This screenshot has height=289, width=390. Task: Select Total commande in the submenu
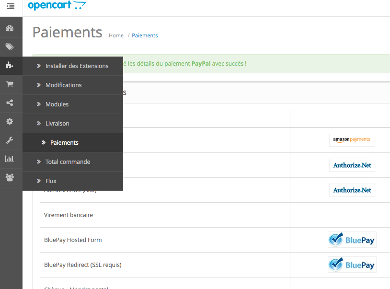point(73,162)
